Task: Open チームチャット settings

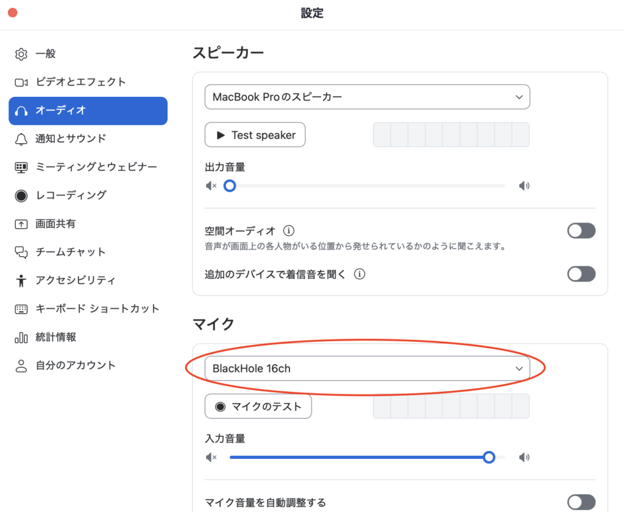Action: (88, 252)
